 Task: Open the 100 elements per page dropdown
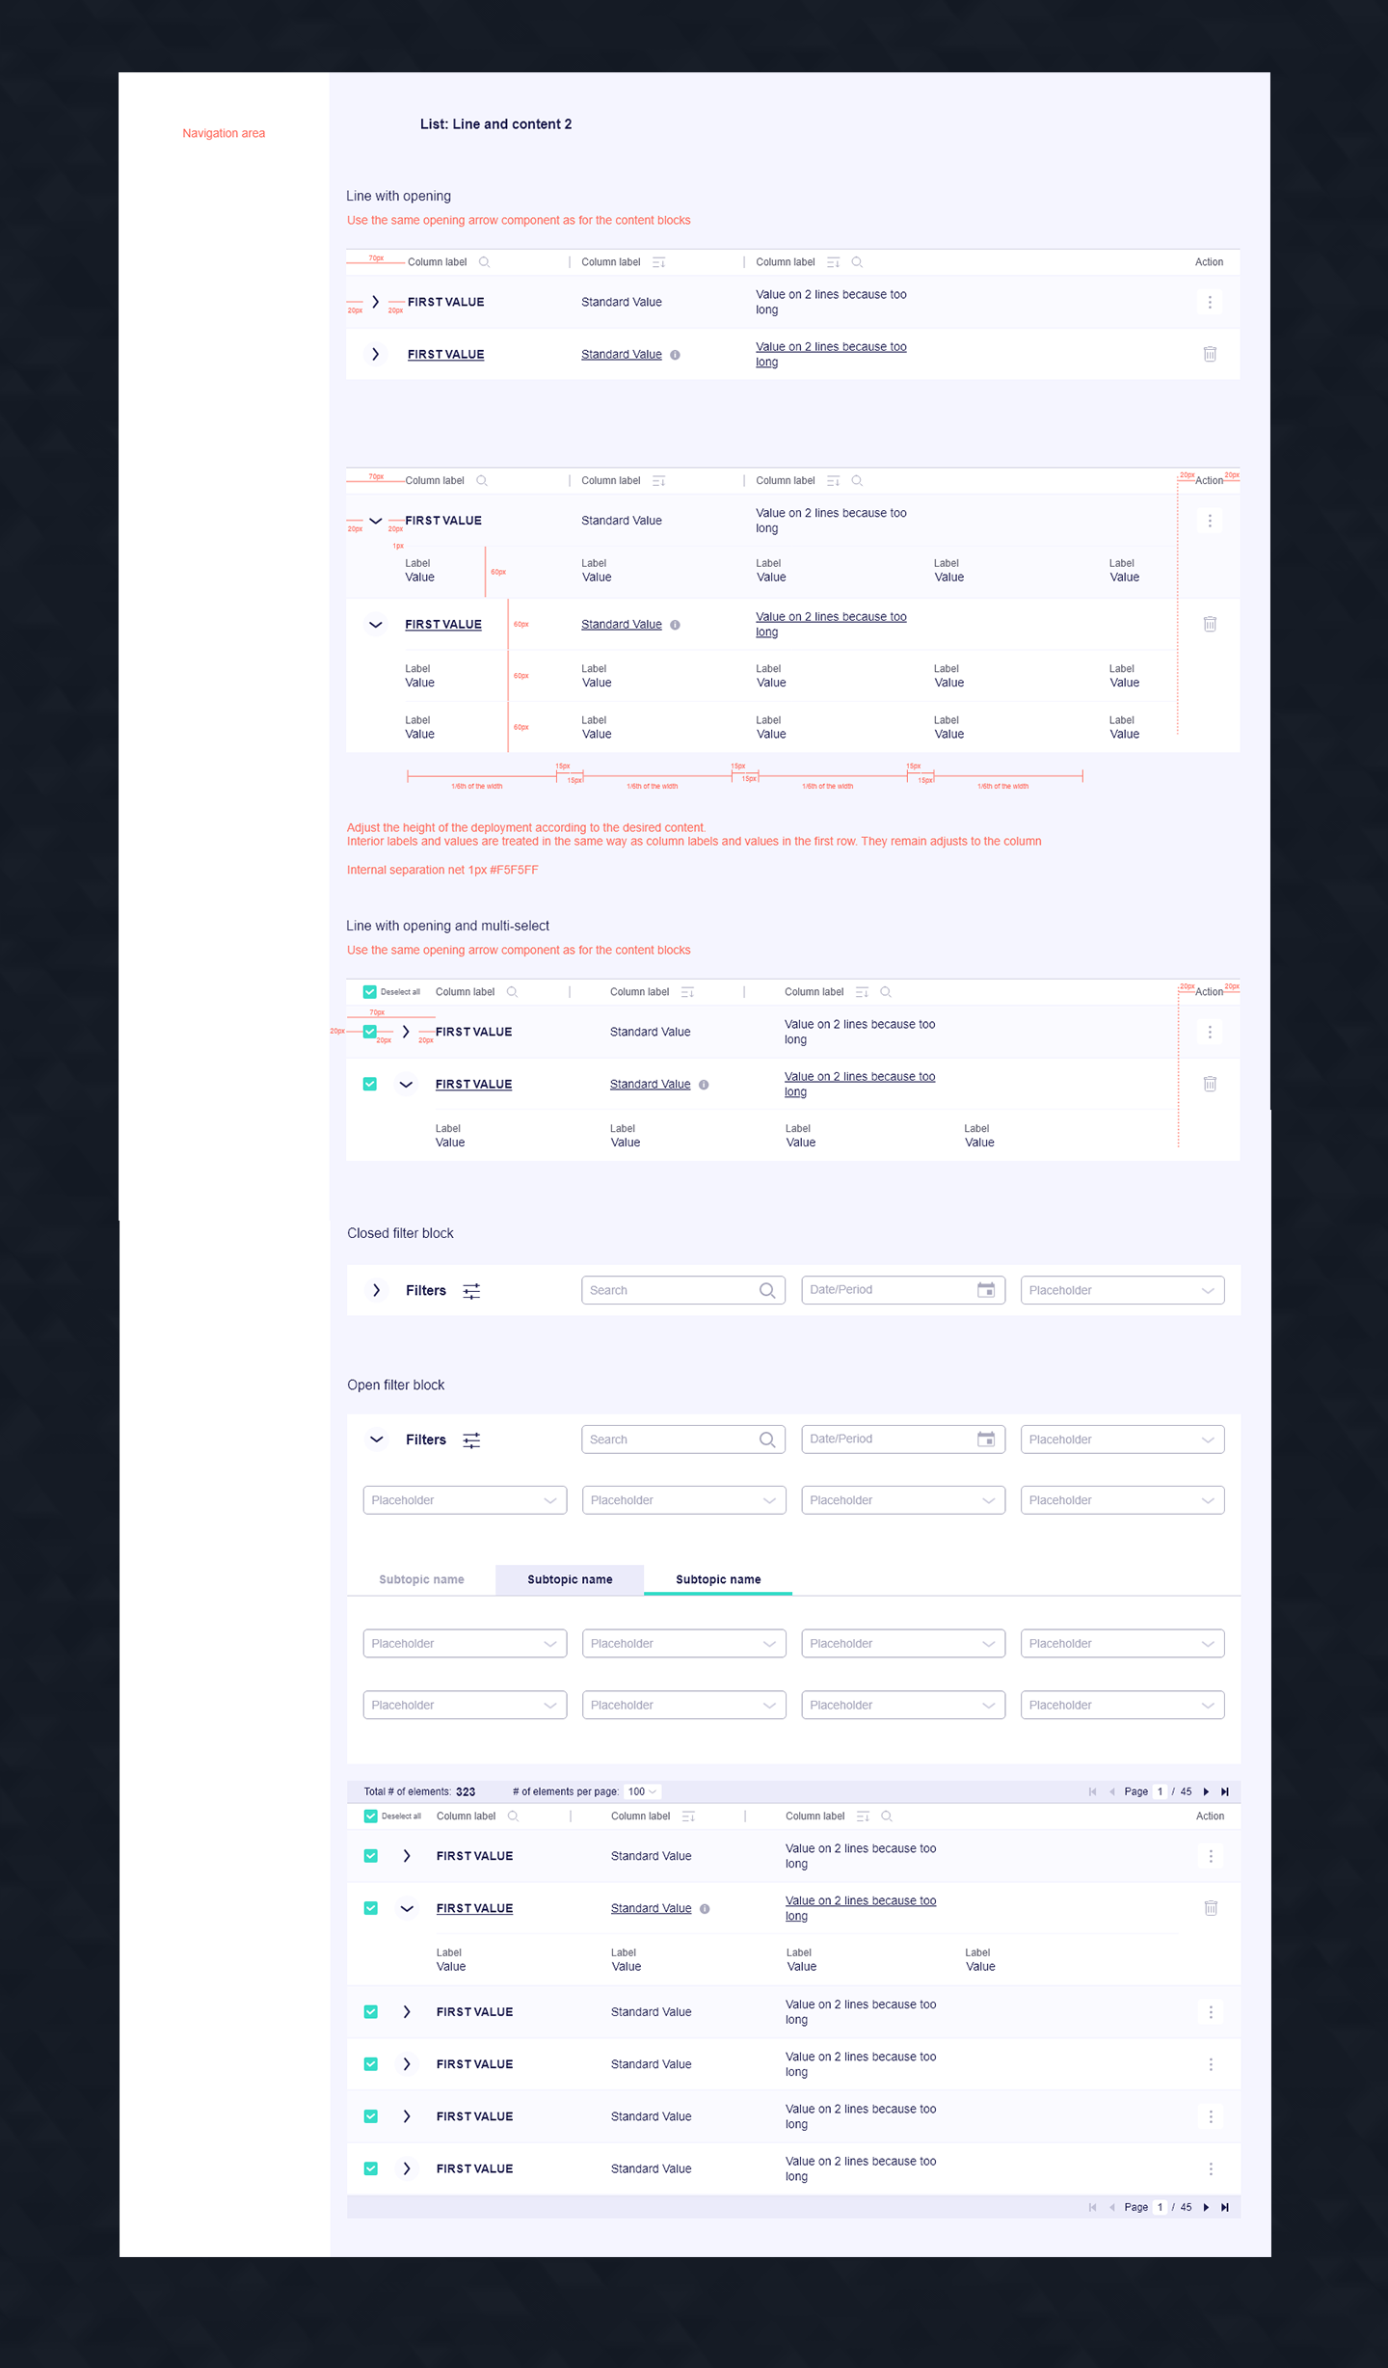click(x=643, y=1791)
